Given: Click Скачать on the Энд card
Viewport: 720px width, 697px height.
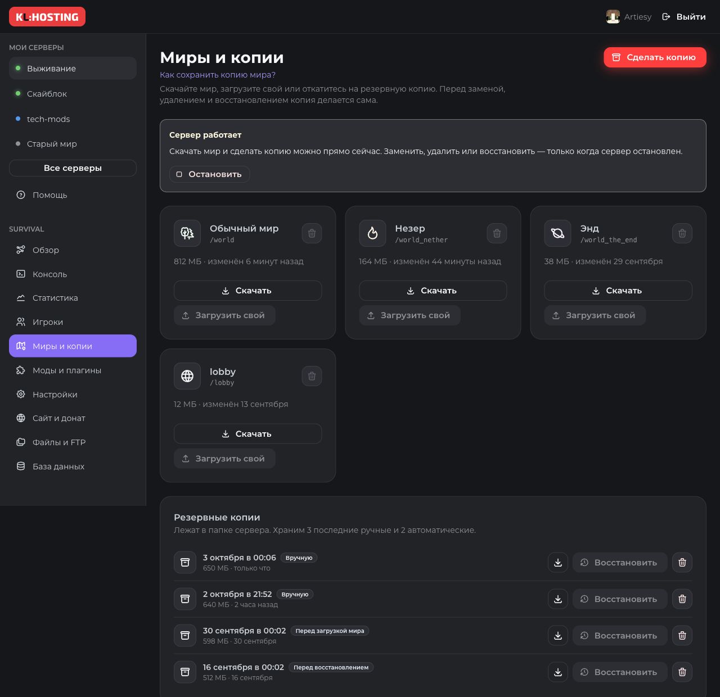Looking at the screenshot, I should pos(618,291).
